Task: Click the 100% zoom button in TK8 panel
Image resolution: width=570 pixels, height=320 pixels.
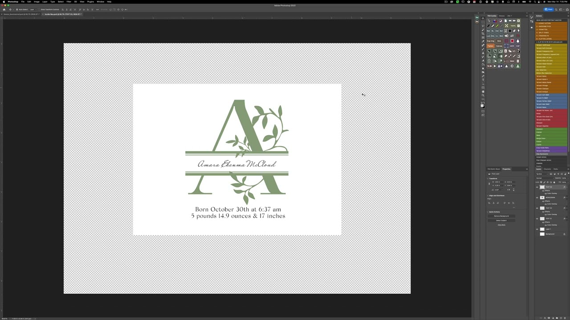Action: [x=513, y=26]
